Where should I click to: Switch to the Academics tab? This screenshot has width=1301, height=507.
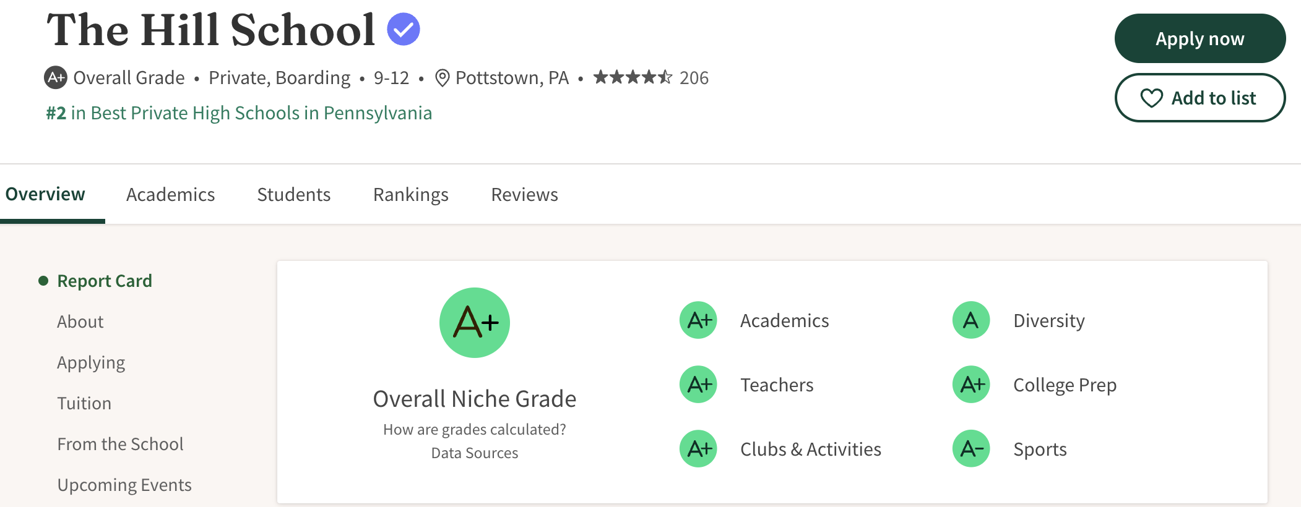170,194
